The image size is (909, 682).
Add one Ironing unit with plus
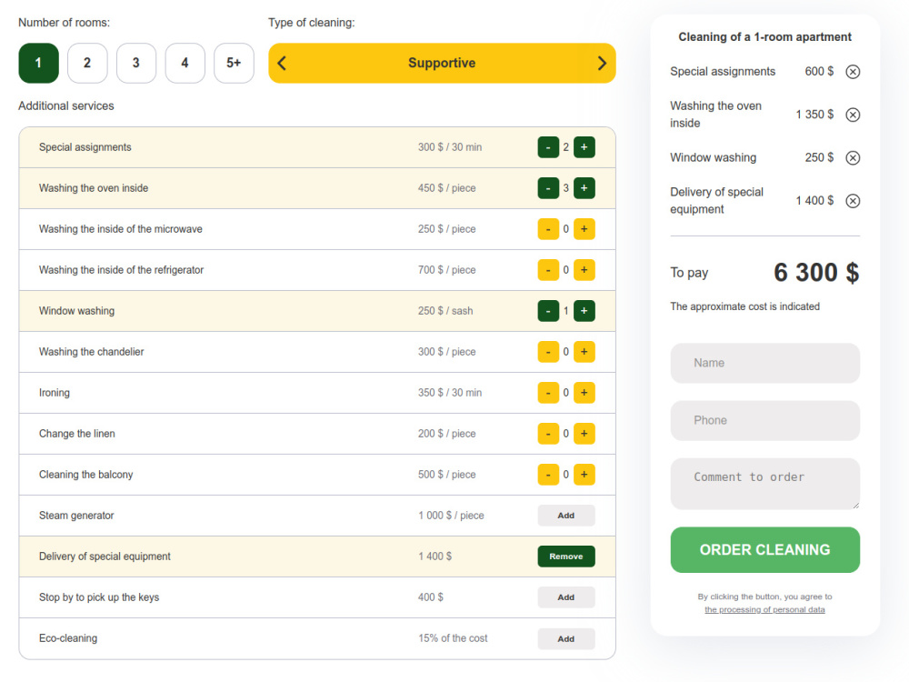tap(584, 393)
